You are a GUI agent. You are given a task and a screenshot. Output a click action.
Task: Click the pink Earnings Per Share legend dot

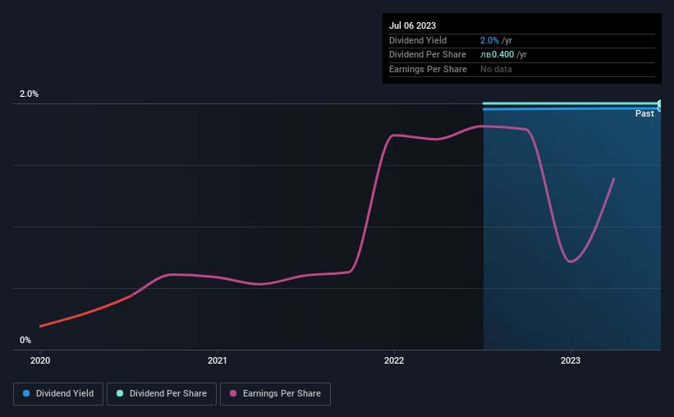click(233, 393)
